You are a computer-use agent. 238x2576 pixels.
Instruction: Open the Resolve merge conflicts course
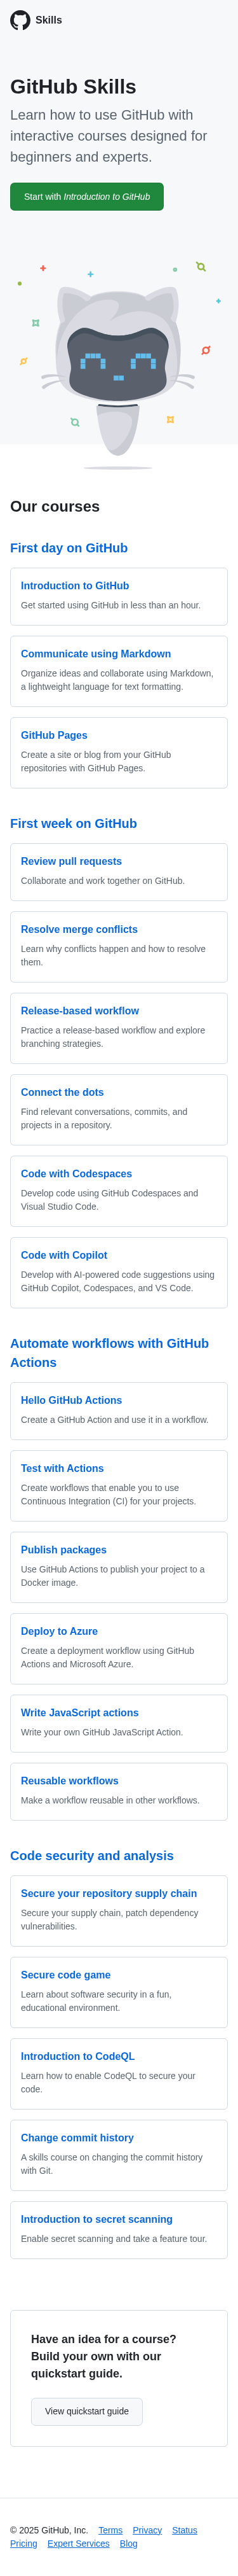80,929
